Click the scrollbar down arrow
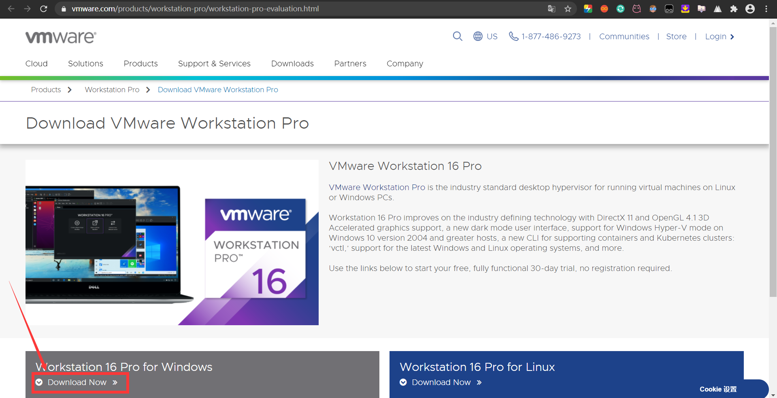The image size is (777, 398). tap(773, 395)
